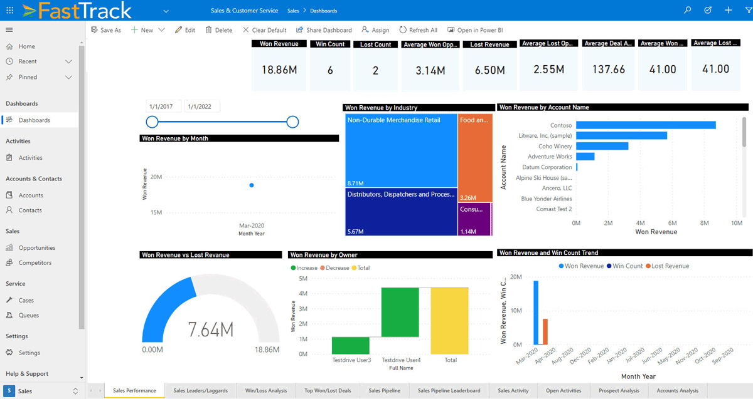
Task: Open the dropdown arrow next to New
Action: (x=162, y=30)
